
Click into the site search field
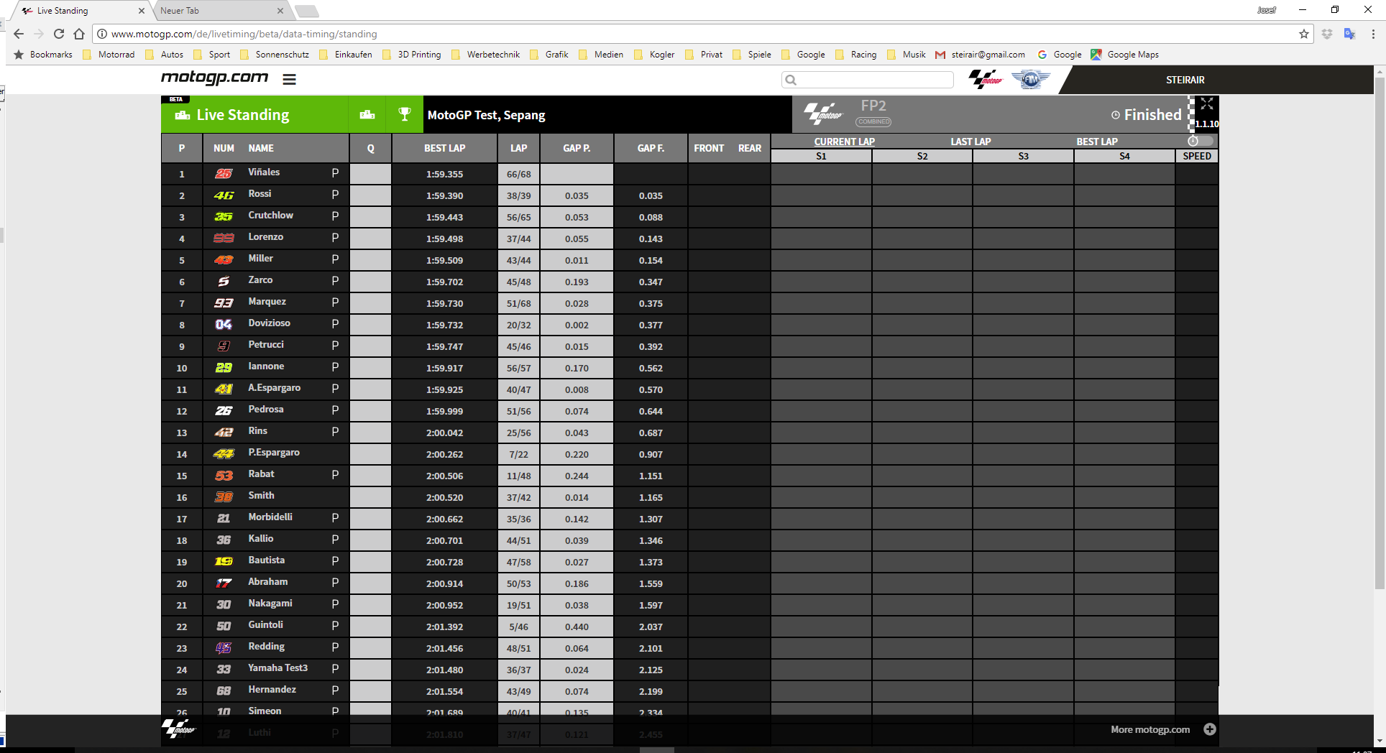pyautogui.click(x=873, y=80)
